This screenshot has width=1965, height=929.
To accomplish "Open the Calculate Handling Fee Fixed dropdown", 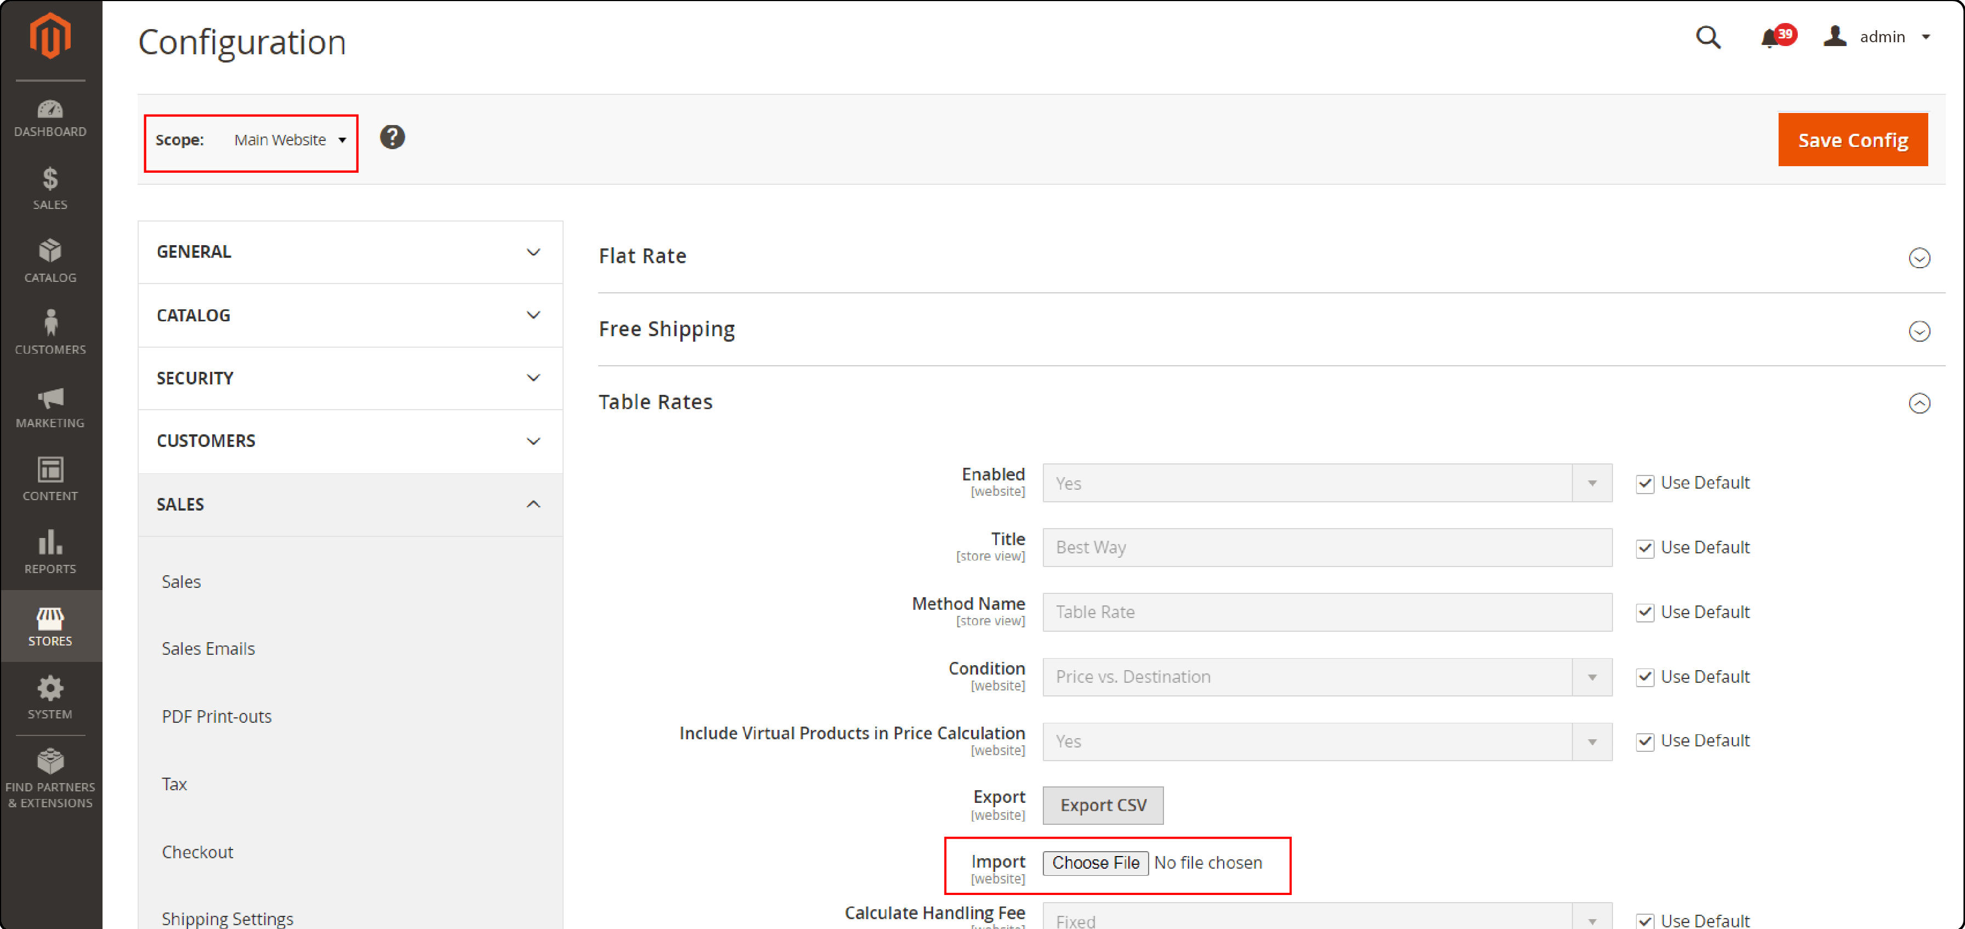I will [1327, 917].
